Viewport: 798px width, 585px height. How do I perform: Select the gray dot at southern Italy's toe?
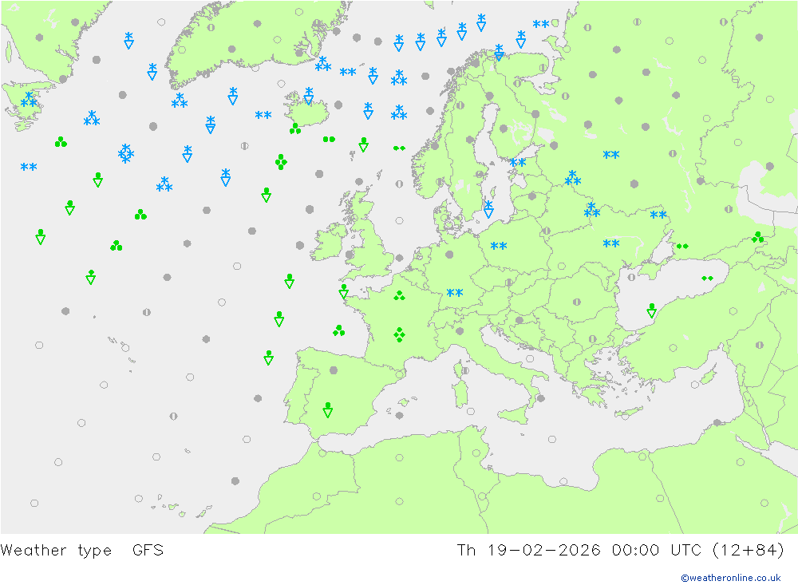541,398
